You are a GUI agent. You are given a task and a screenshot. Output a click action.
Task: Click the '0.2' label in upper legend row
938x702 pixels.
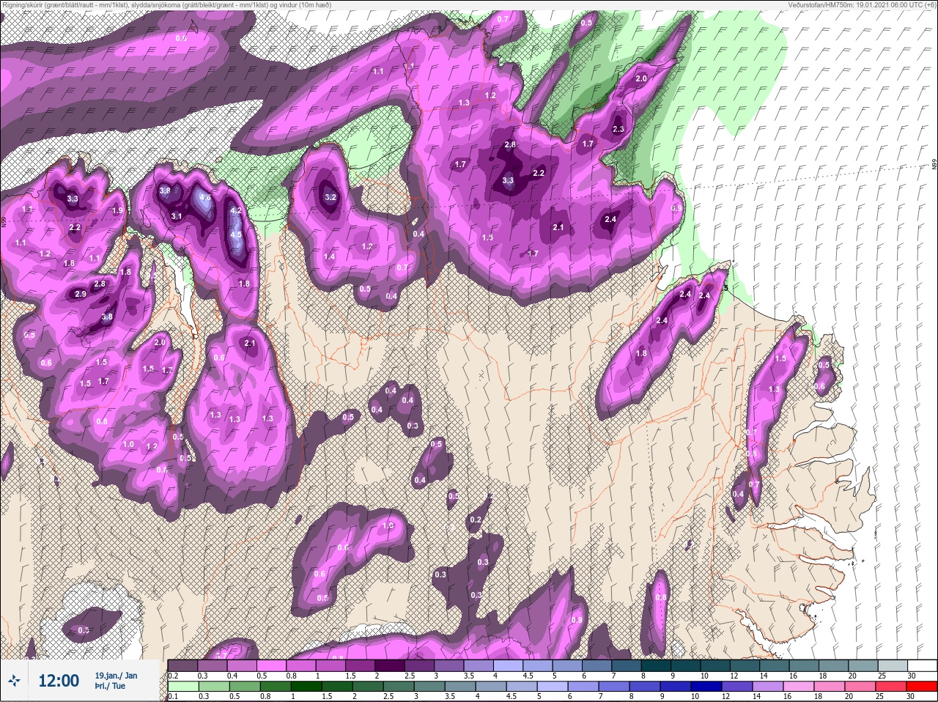pos(173,676)
